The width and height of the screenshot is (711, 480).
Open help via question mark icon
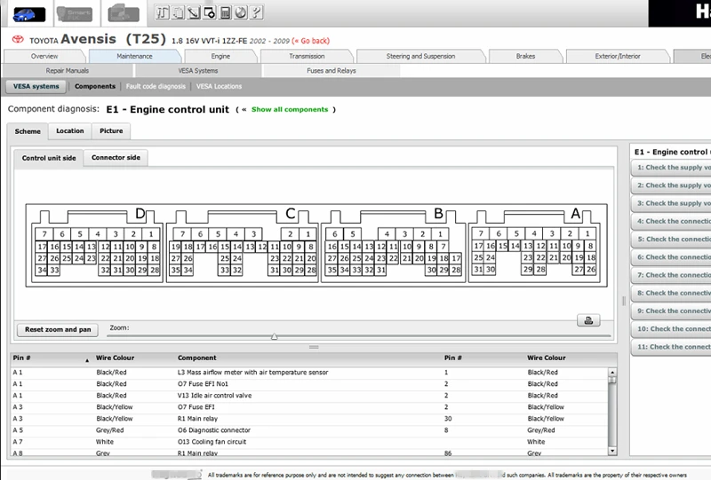click(x=257, y=12)
